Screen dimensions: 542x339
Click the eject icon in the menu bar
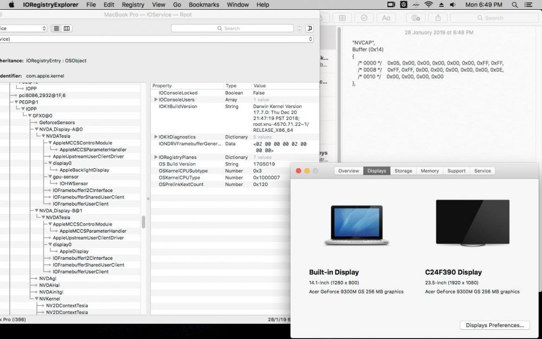(441, 5)
